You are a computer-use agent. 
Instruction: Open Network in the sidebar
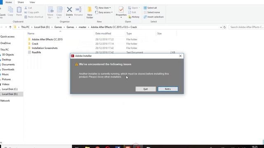[x=5, y=101]
